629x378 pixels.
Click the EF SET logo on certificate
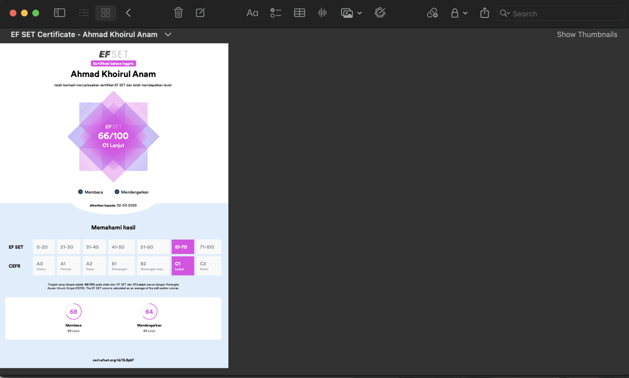[x=113, y=54]
